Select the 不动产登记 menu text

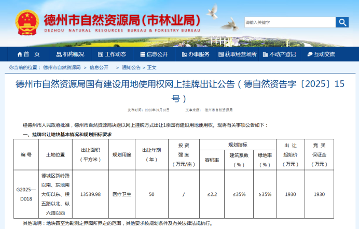283,54
